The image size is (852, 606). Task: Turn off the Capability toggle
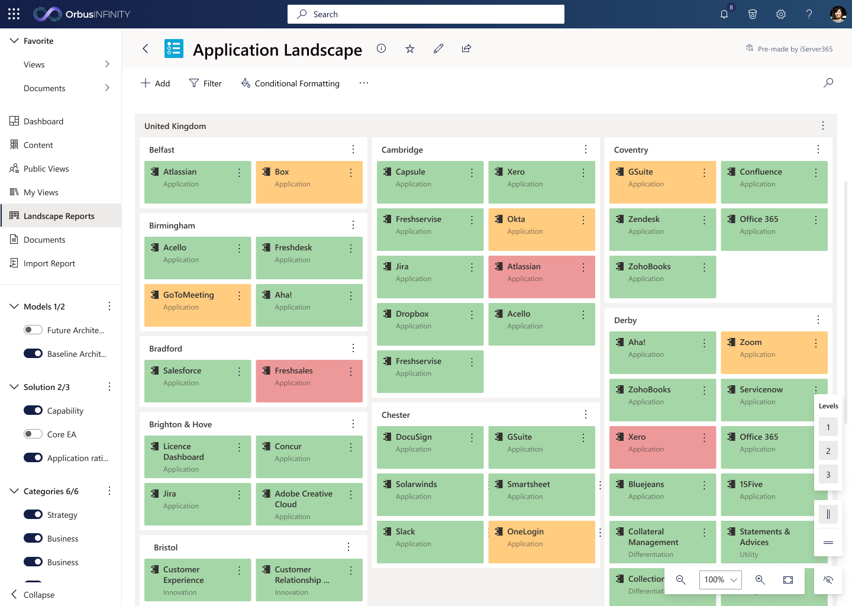tap(33, 410)
